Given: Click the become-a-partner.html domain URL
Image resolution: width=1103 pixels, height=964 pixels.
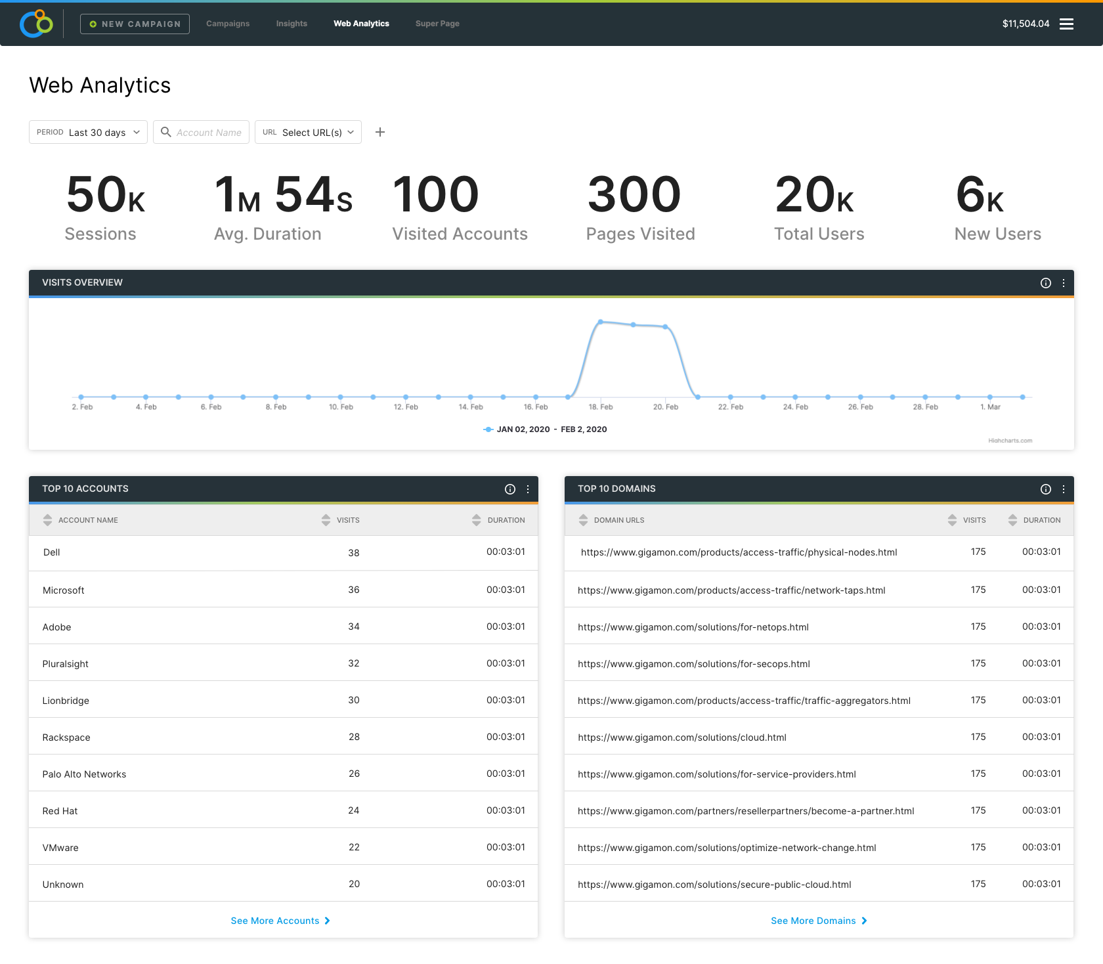Looking at the screenshot, I should (x=746, y=811).
